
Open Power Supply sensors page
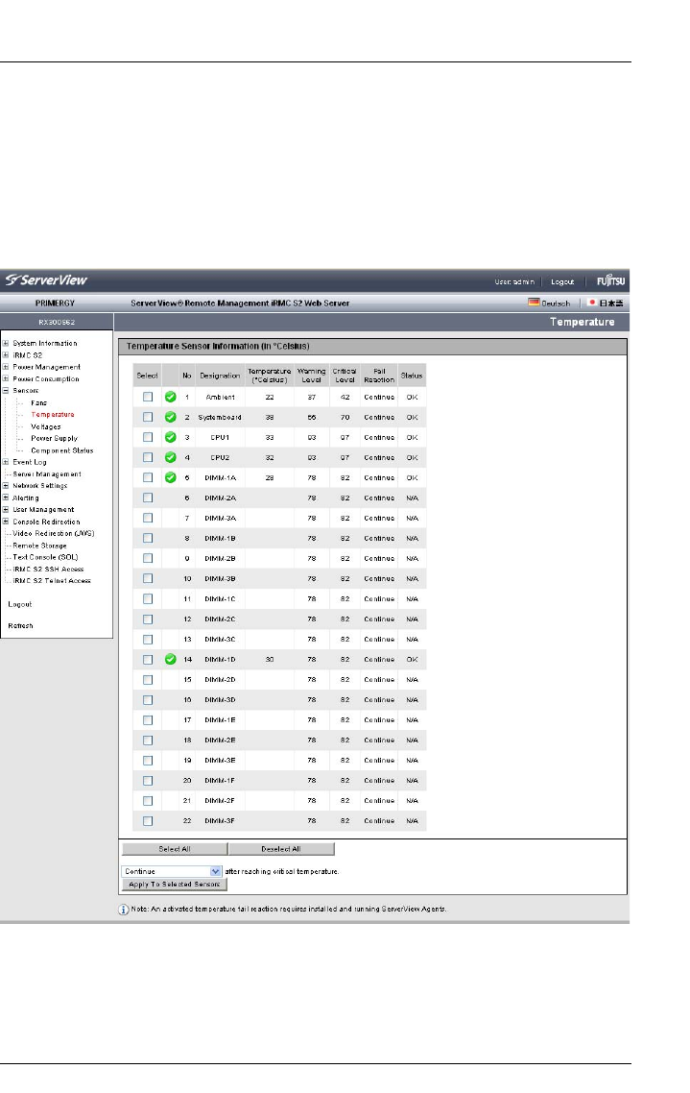55,439
